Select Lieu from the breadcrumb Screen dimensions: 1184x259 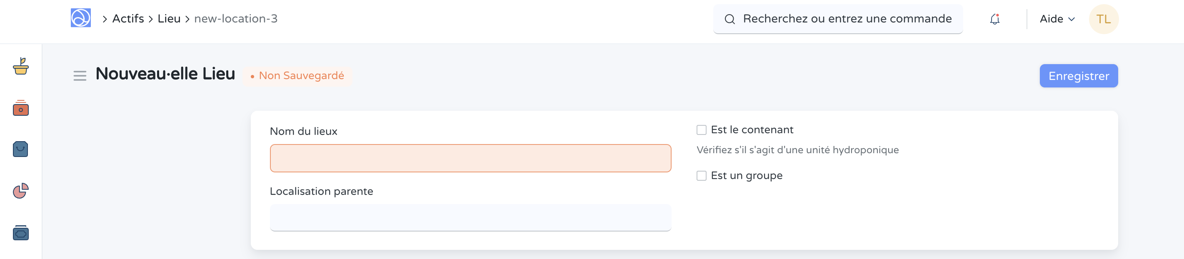169,18
